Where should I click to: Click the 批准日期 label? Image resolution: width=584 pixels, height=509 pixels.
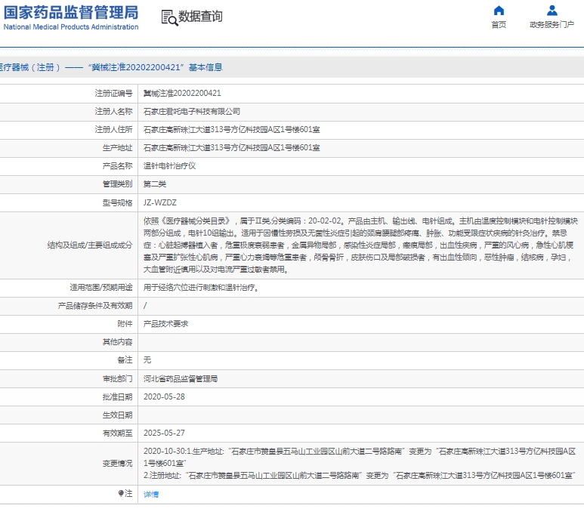117,397
